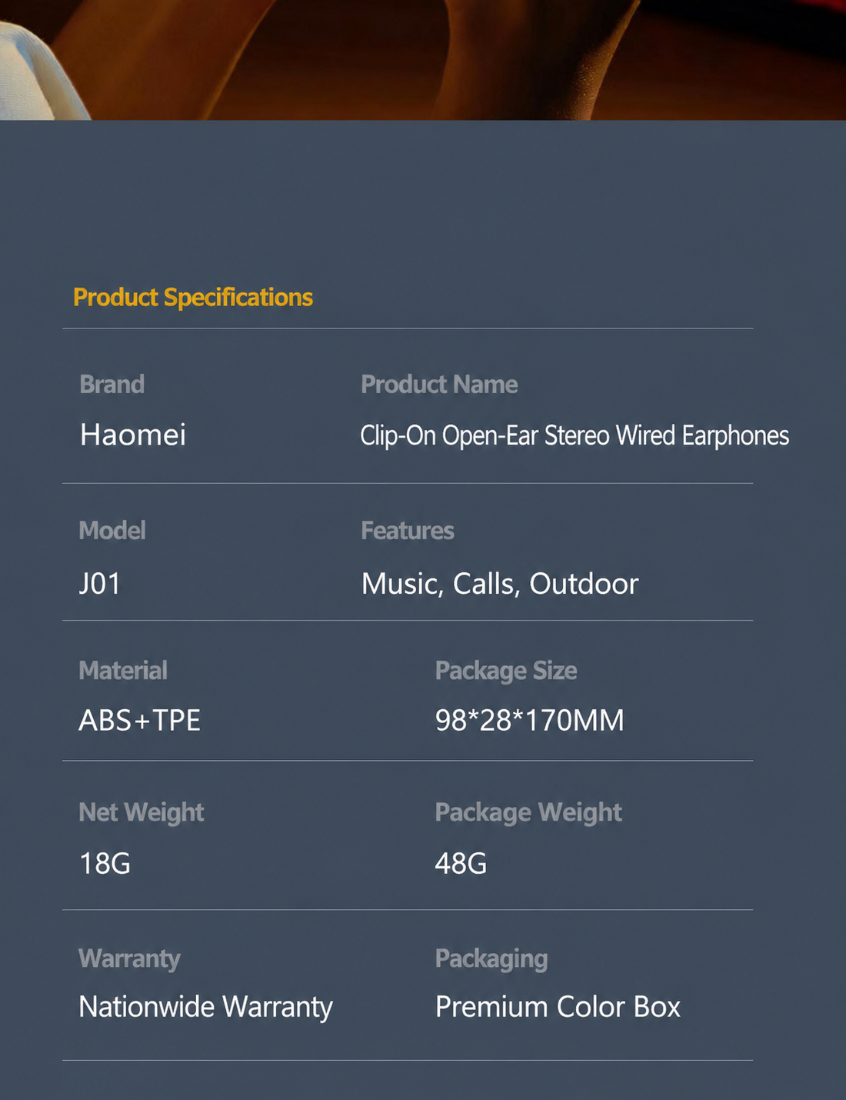Select the Brand label
Screen dimensions: 846x1100
pos(112,384)
